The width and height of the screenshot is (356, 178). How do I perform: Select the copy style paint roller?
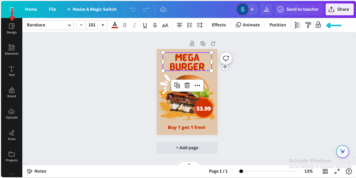[308, 25]
